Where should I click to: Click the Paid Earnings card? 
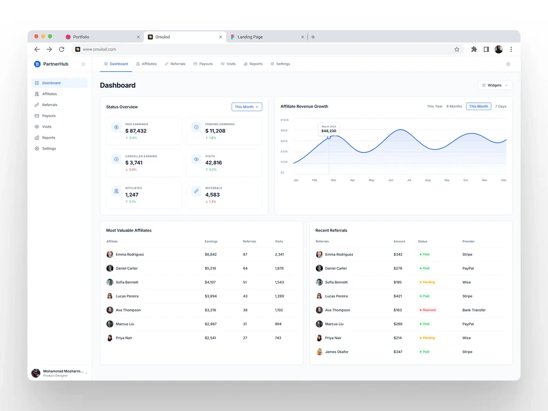point(144,131)
